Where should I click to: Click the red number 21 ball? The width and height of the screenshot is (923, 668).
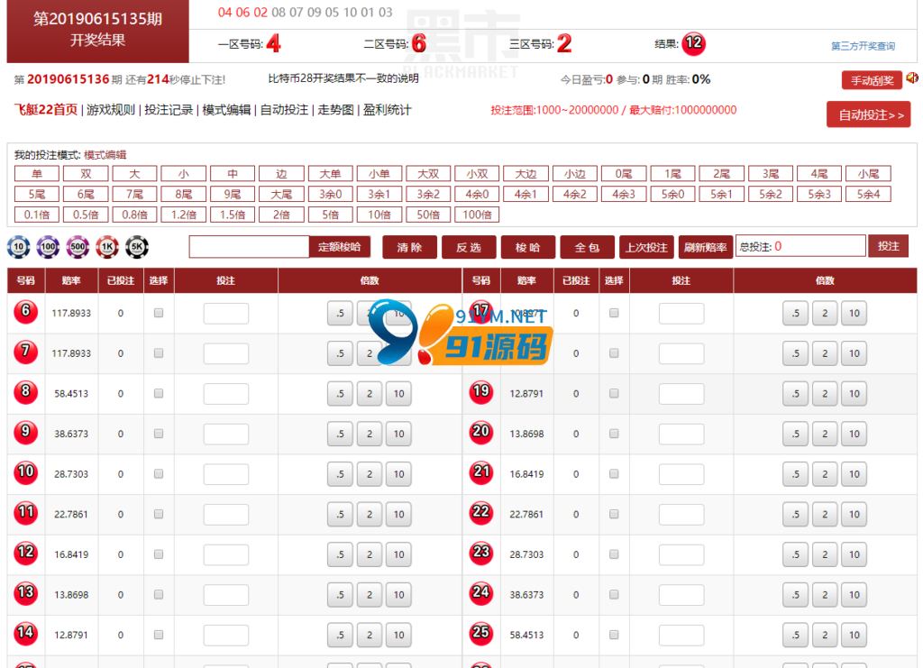point(481,472)
